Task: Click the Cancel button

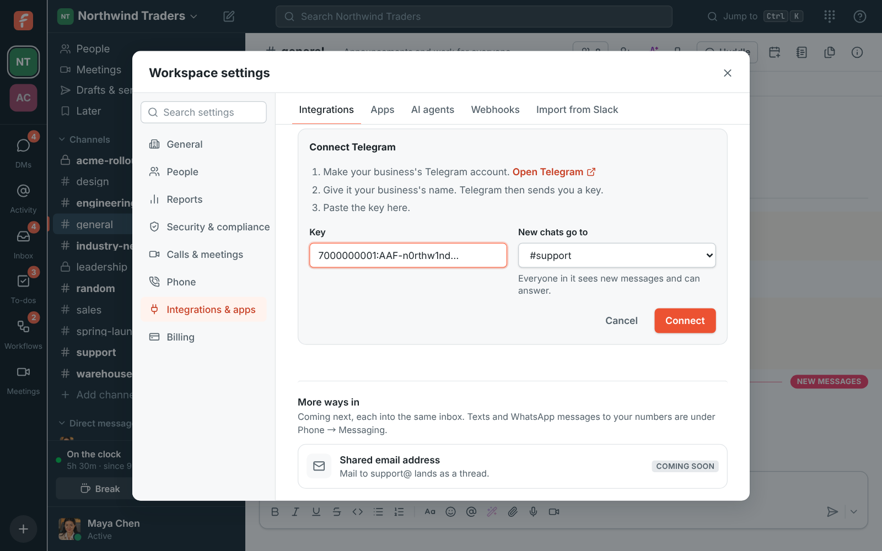Action: (621, 321)
